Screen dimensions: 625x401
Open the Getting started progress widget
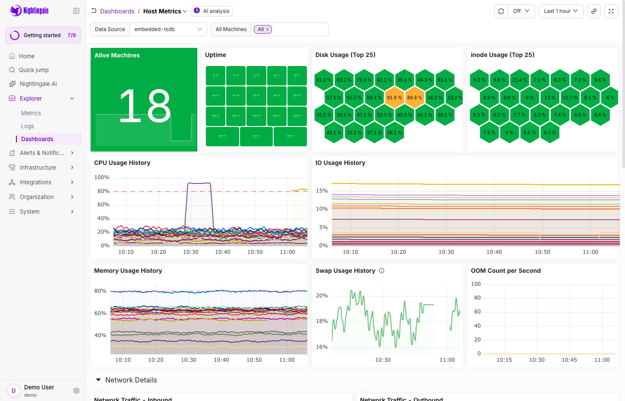[x=43, y=35]
